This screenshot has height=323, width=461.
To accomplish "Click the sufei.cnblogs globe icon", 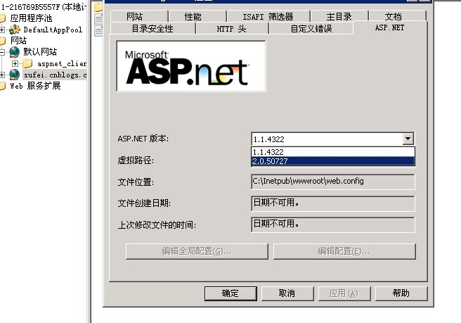I will [x=14, y=75].
